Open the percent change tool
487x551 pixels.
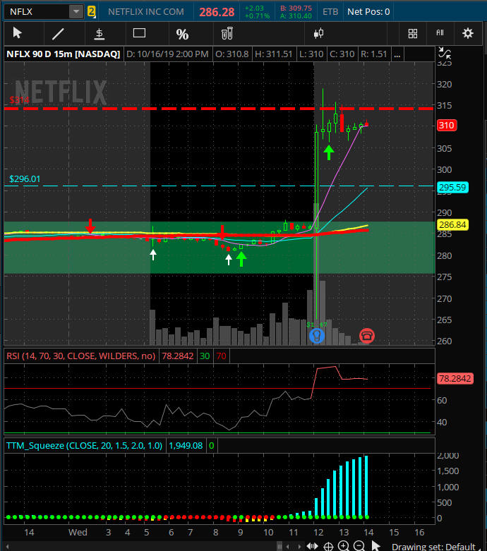click(182, 34)
